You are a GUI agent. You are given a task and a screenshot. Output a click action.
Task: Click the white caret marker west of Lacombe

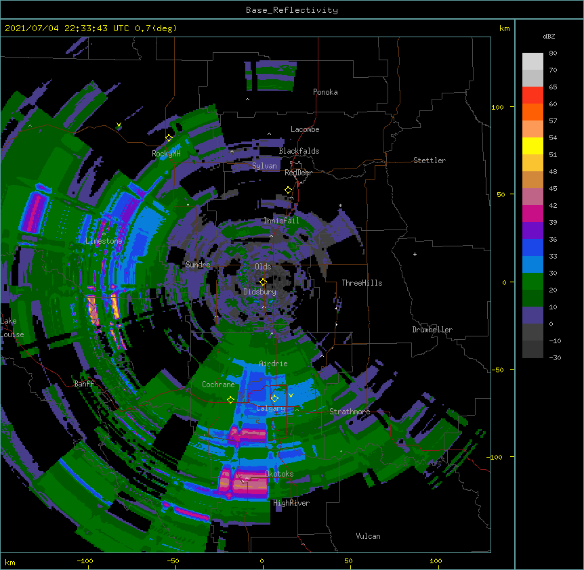(269, 134)
